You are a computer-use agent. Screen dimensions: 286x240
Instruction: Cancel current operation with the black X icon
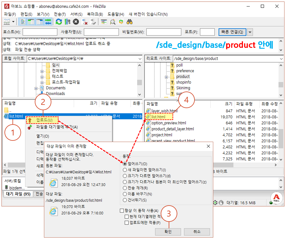click(x=76, y=22)
